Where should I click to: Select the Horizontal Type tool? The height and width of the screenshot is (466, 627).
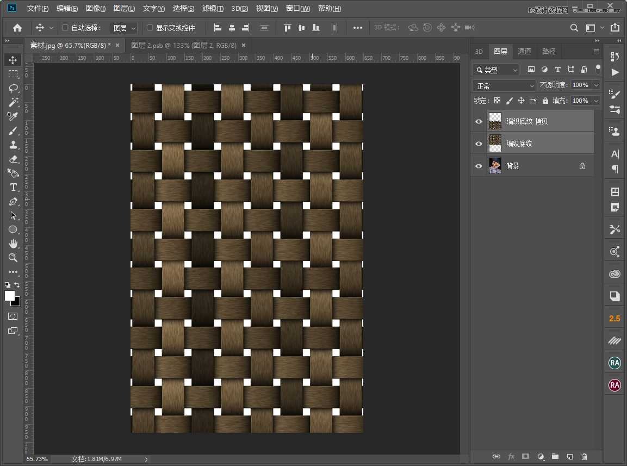pyautogui.click(x=13, y=187)
